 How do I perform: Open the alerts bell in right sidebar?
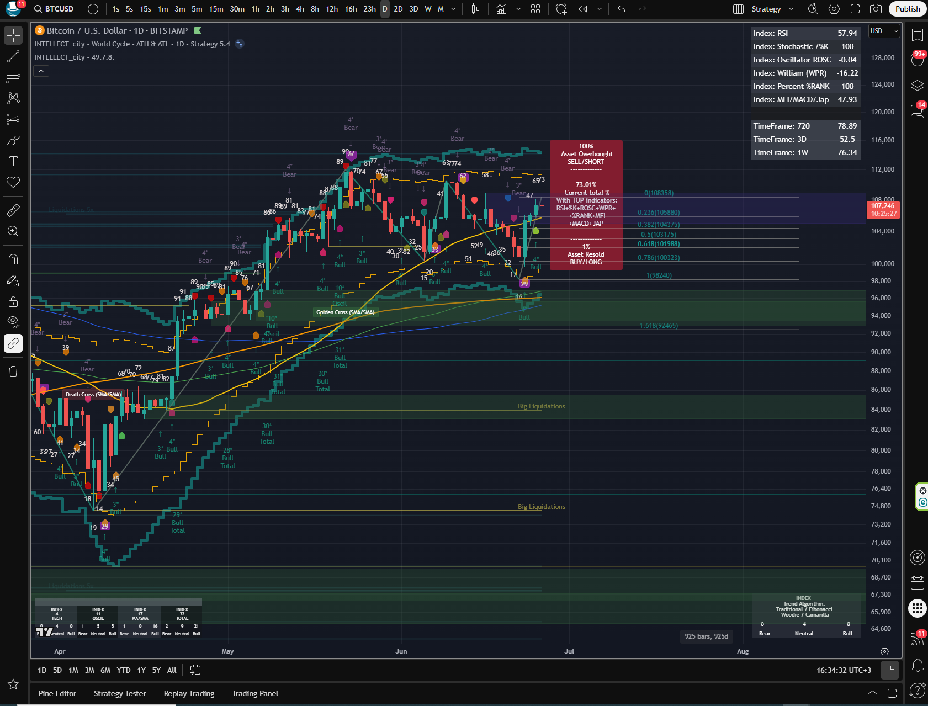click(918, 665)
